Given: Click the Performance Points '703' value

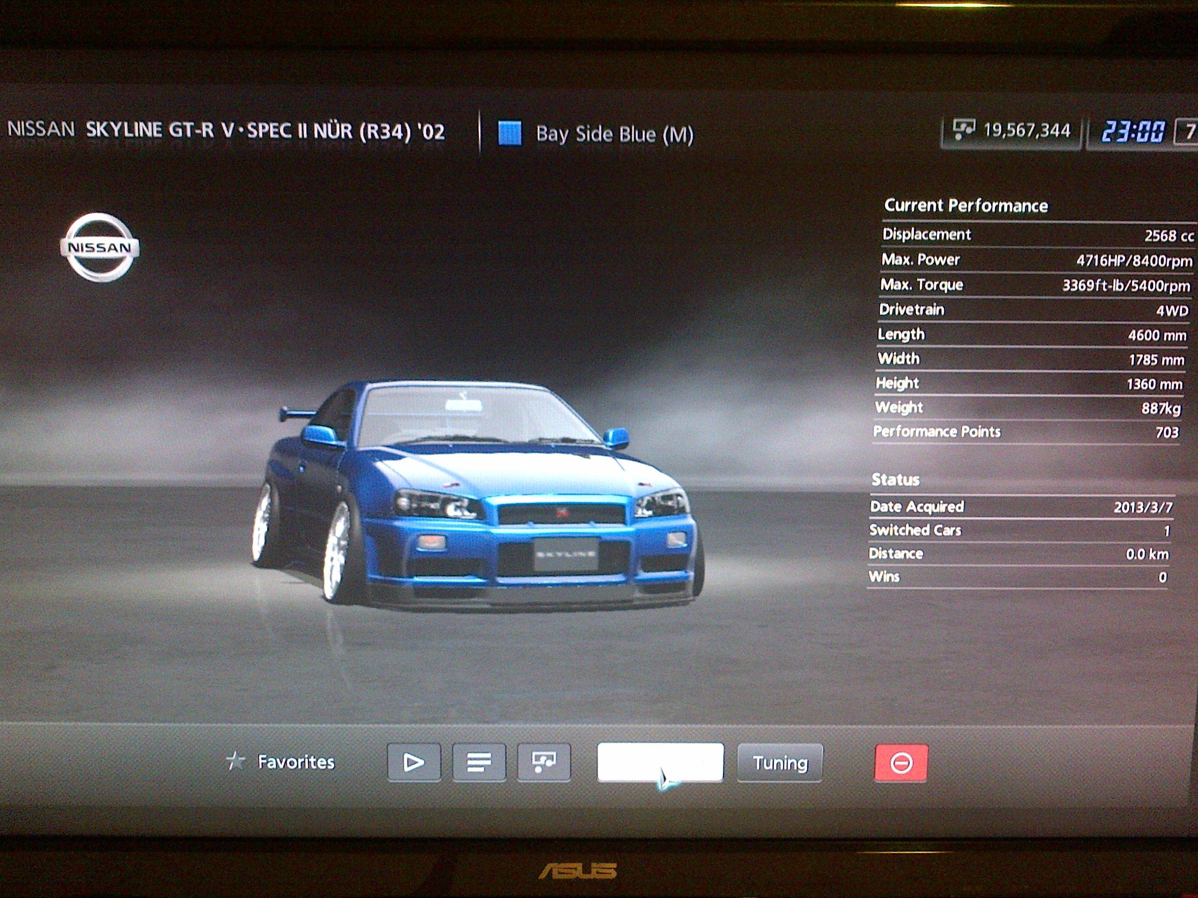Looking at the screenshot, I should [1167, 432].
